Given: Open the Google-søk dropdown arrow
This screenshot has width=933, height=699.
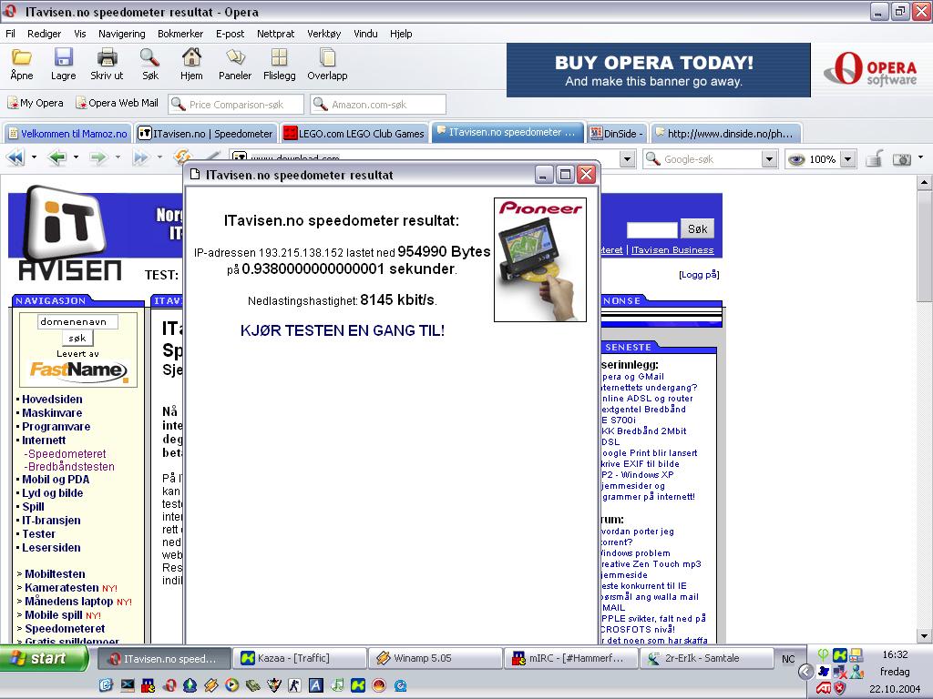Looking at the screenshot, I should (x=769, y=158).
